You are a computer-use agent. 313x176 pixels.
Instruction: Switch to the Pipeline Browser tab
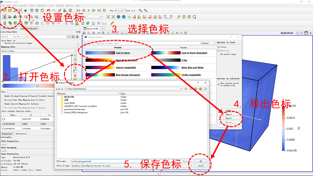[29, 29]
